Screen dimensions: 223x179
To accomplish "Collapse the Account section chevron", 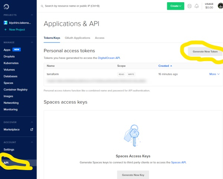I will click(x=32, y=142).
